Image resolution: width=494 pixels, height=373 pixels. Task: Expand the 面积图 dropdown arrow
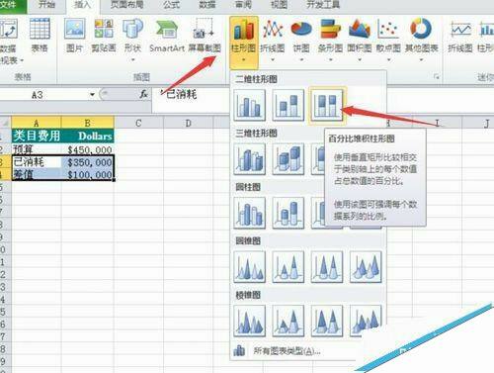pos(360,59)
